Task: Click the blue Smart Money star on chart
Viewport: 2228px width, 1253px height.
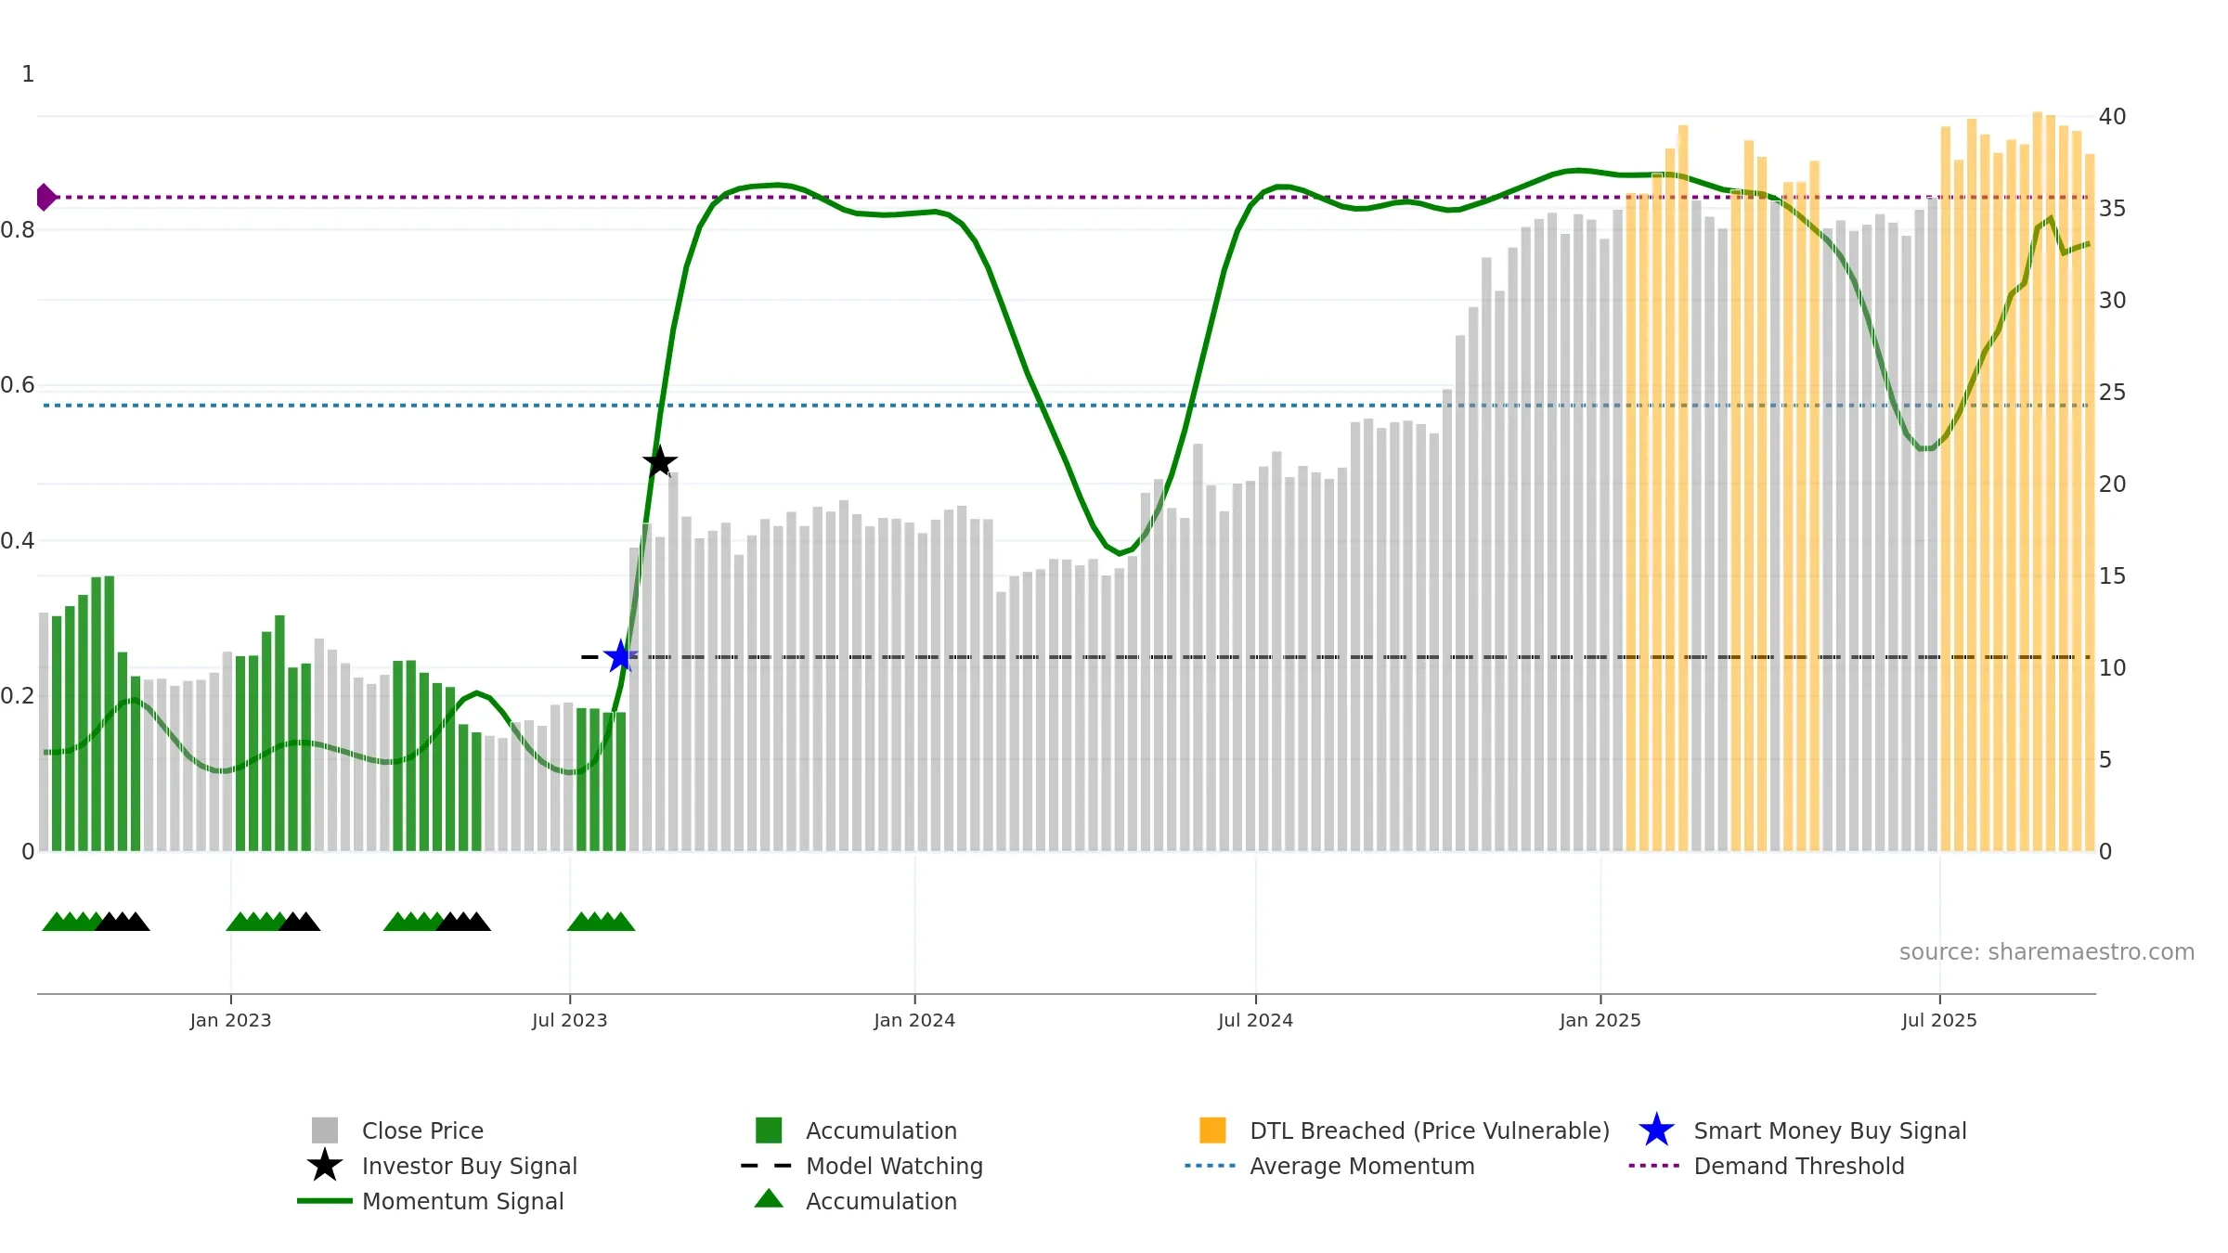Action: (620, 657)
